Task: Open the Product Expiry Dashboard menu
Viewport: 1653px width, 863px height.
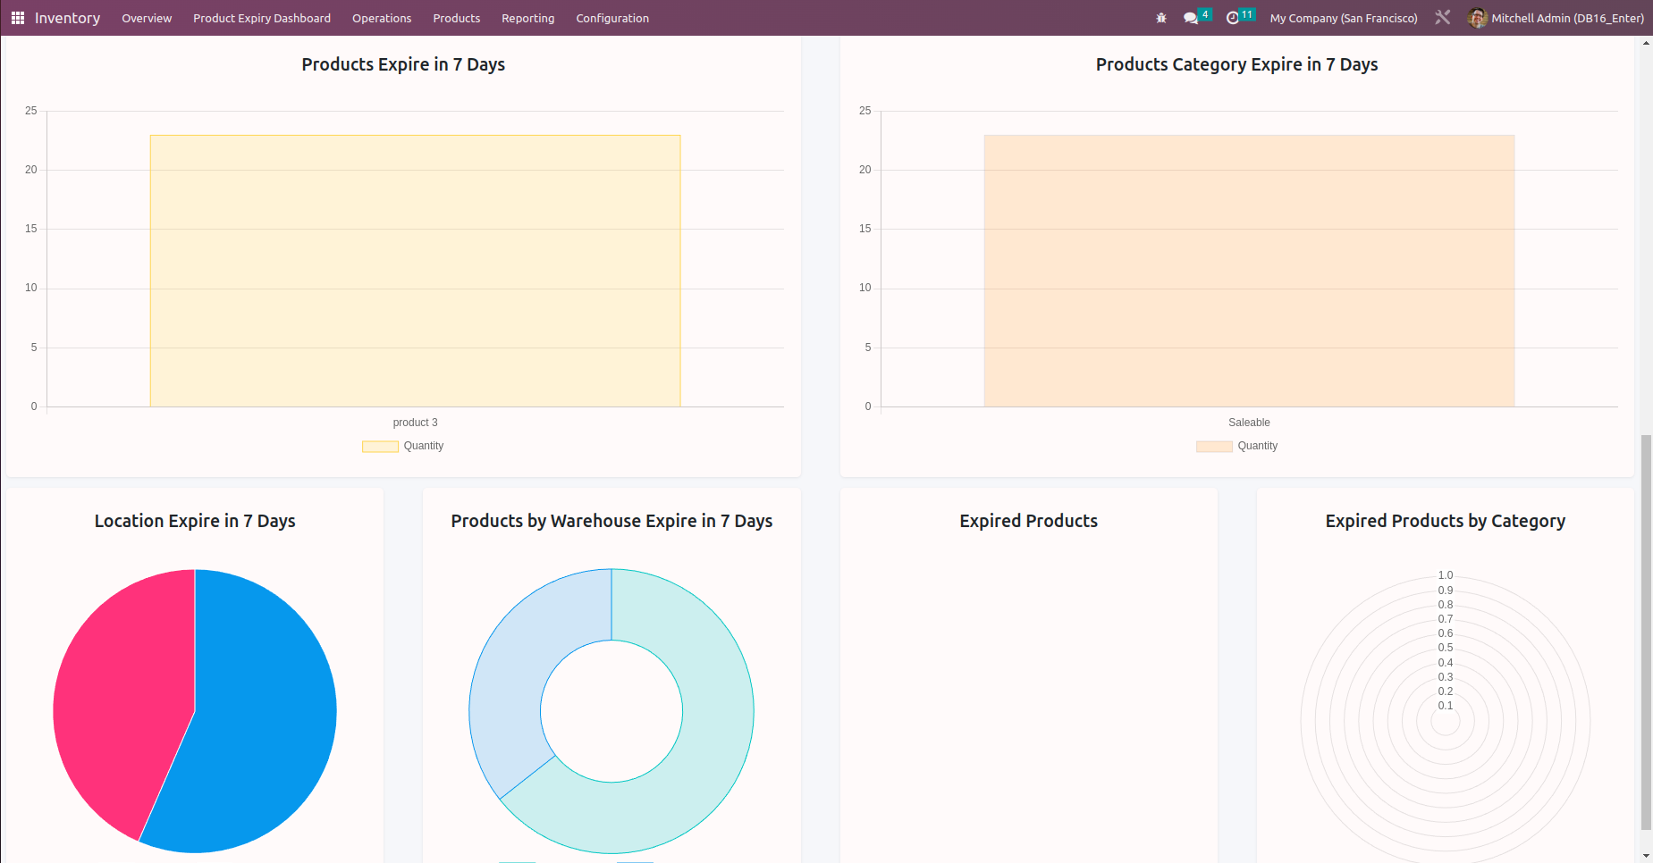Action: [262, 18]
